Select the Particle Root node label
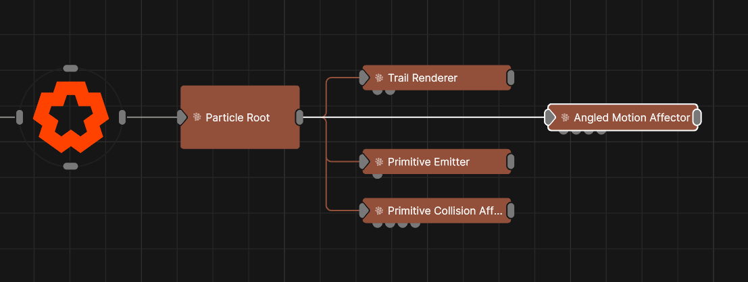 click(x=237, y=117)
